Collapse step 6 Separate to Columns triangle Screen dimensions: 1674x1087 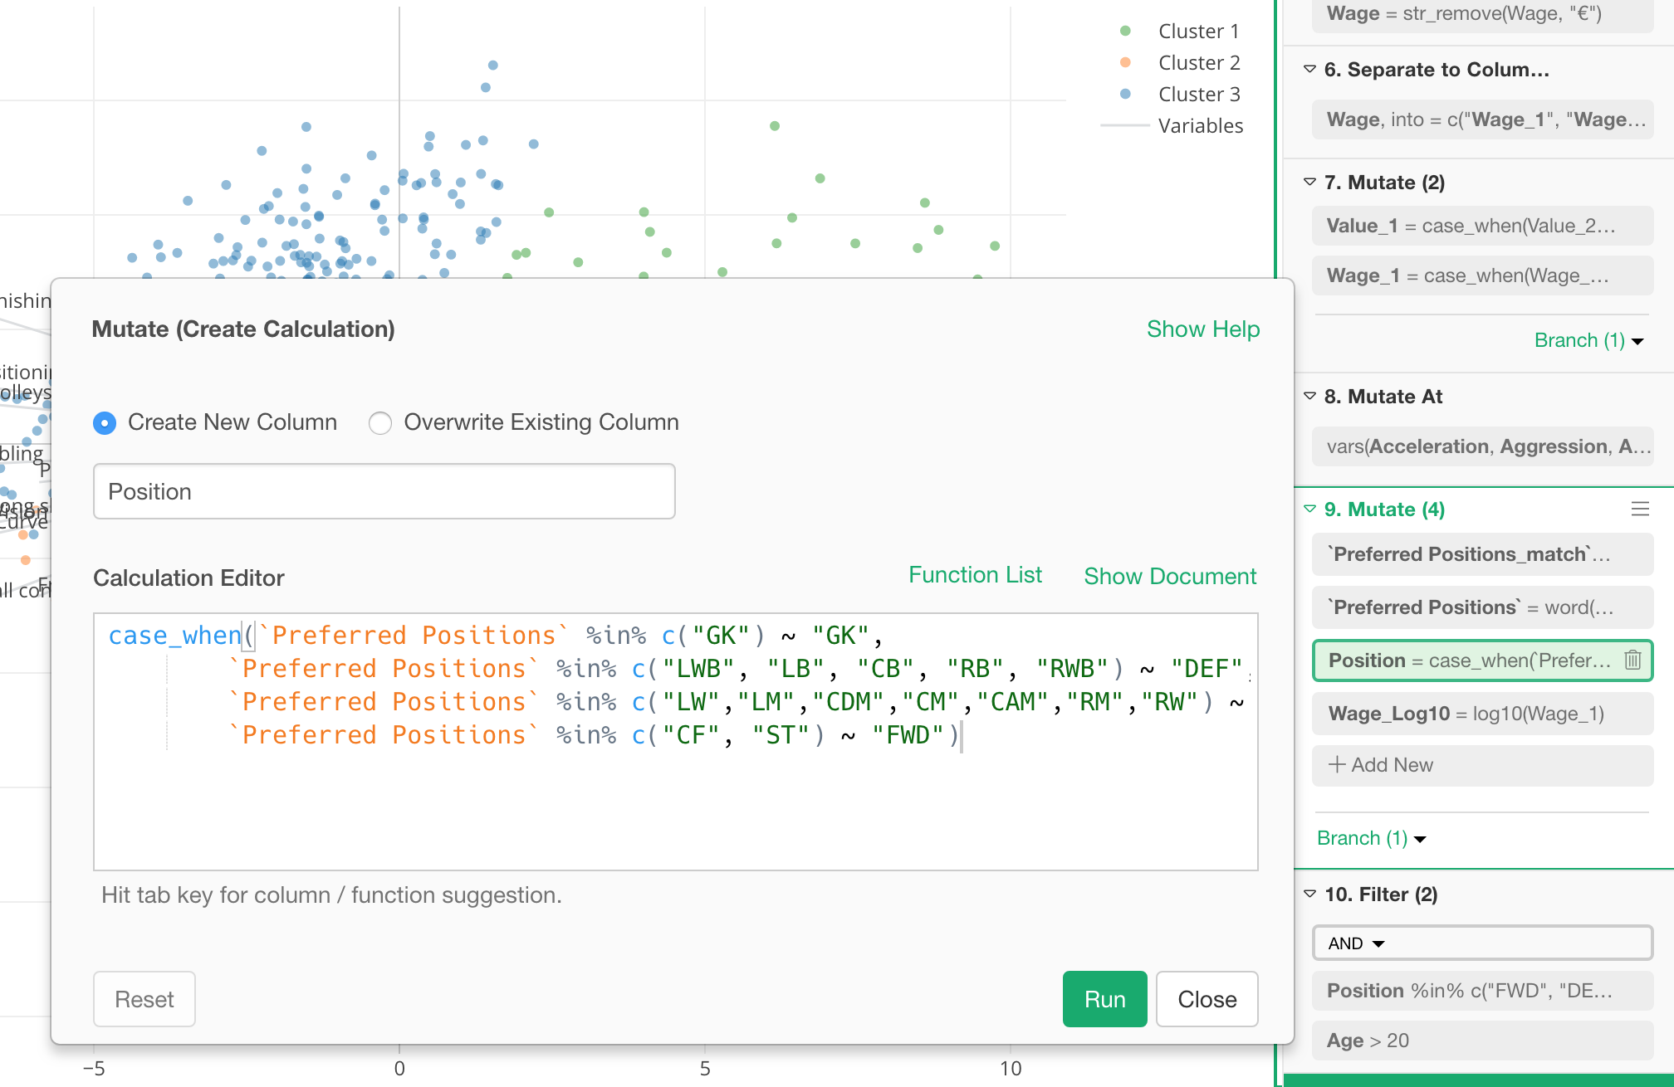[x=1309, y=70]
